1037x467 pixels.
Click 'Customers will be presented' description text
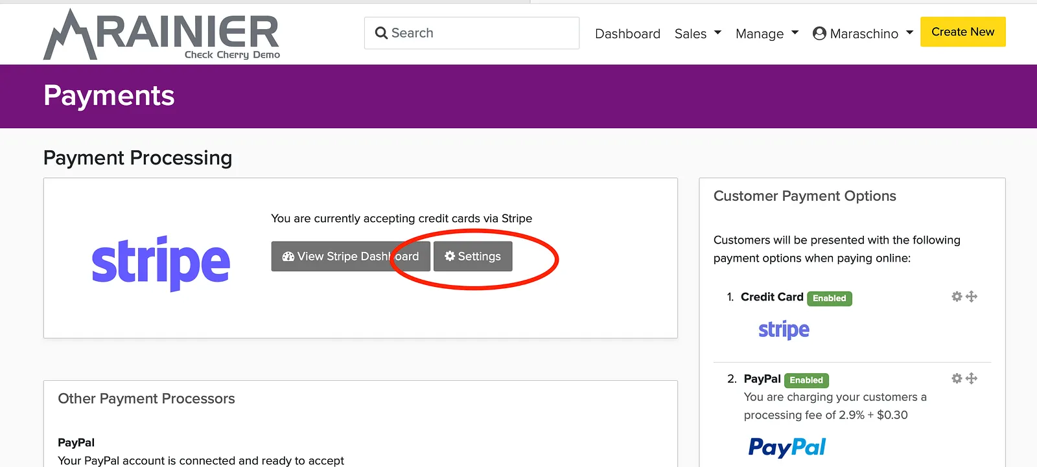click(x=837, y=249)
